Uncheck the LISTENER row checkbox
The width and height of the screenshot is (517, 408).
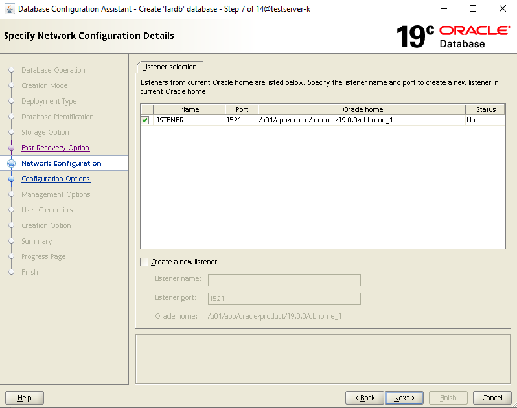click(144, 120)
